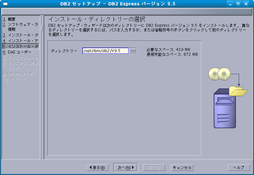The width and height of the screenshot is (254, 175).
Task: Click the directory path input field
Action: coord(106,51)
